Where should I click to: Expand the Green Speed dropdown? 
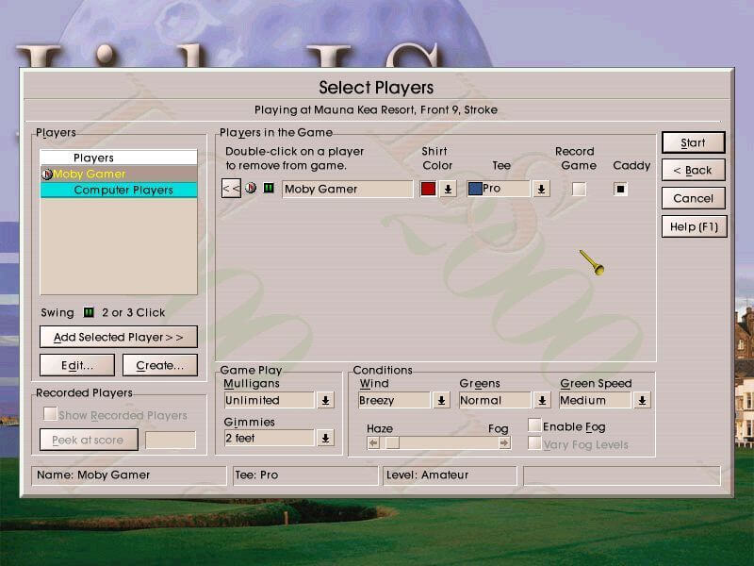pyautogui.click(x=642, y=400)
